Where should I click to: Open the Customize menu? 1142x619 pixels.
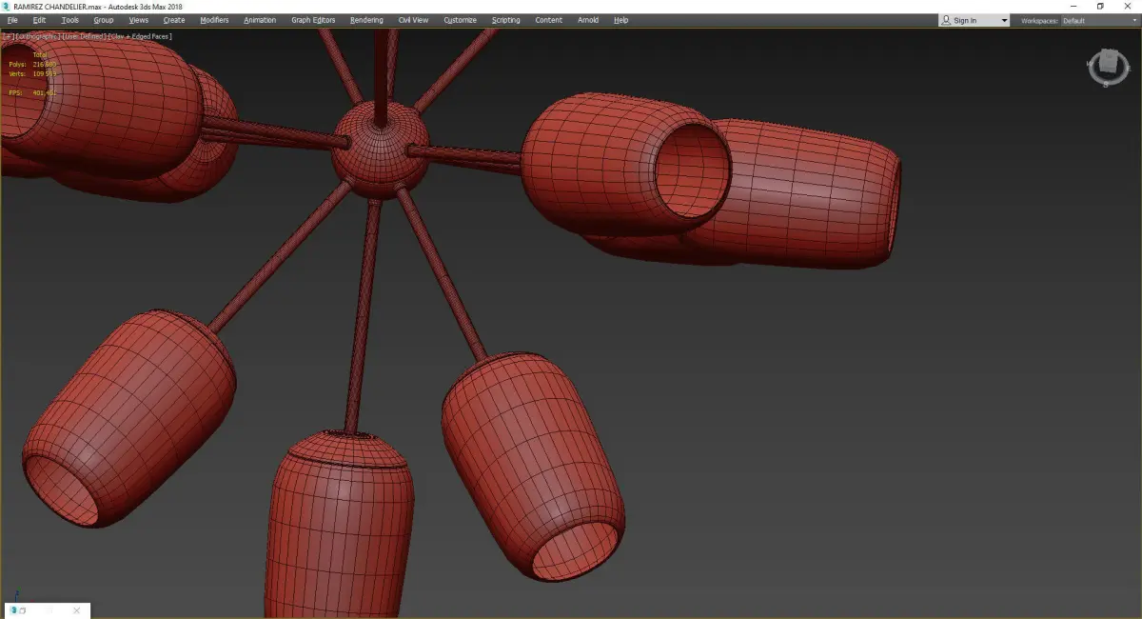[x=460, y=20]
